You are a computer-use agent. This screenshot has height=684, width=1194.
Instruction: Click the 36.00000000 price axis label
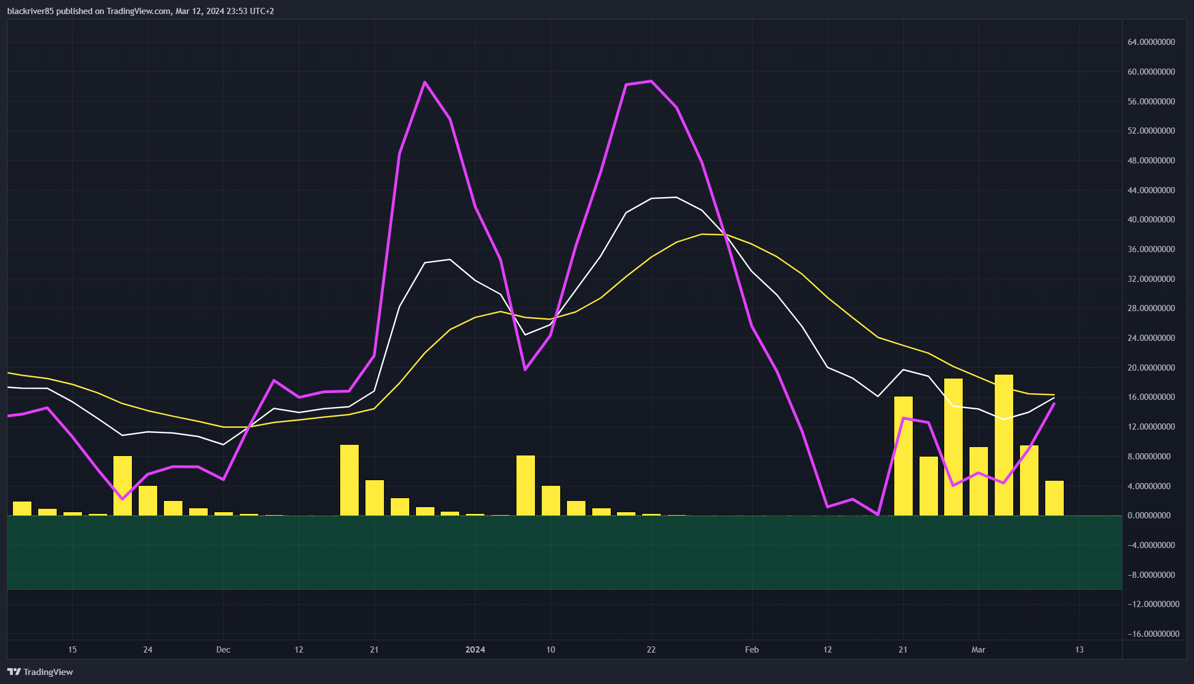click(1151, 249)
